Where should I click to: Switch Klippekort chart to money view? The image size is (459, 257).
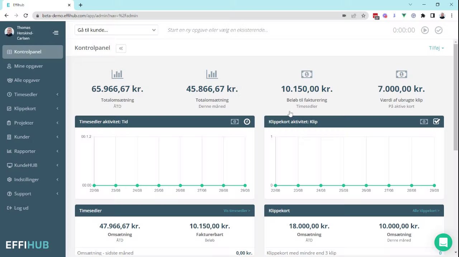click(x=424, y=122)
